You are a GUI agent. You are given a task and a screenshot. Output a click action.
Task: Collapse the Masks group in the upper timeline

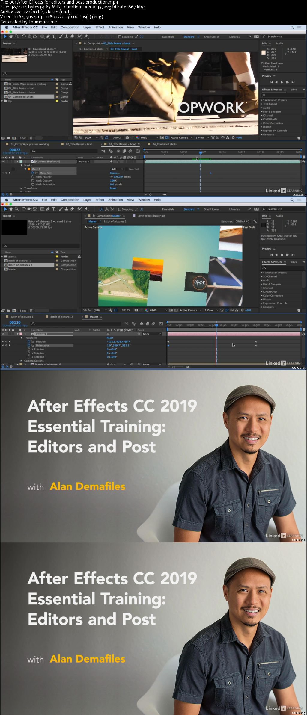[22, 165]
